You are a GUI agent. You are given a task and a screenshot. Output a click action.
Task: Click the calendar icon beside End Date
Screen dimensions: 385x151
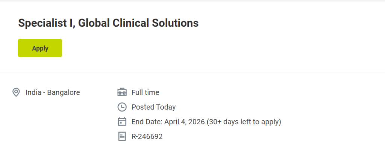pyautogui.click(x=122, y=122)
